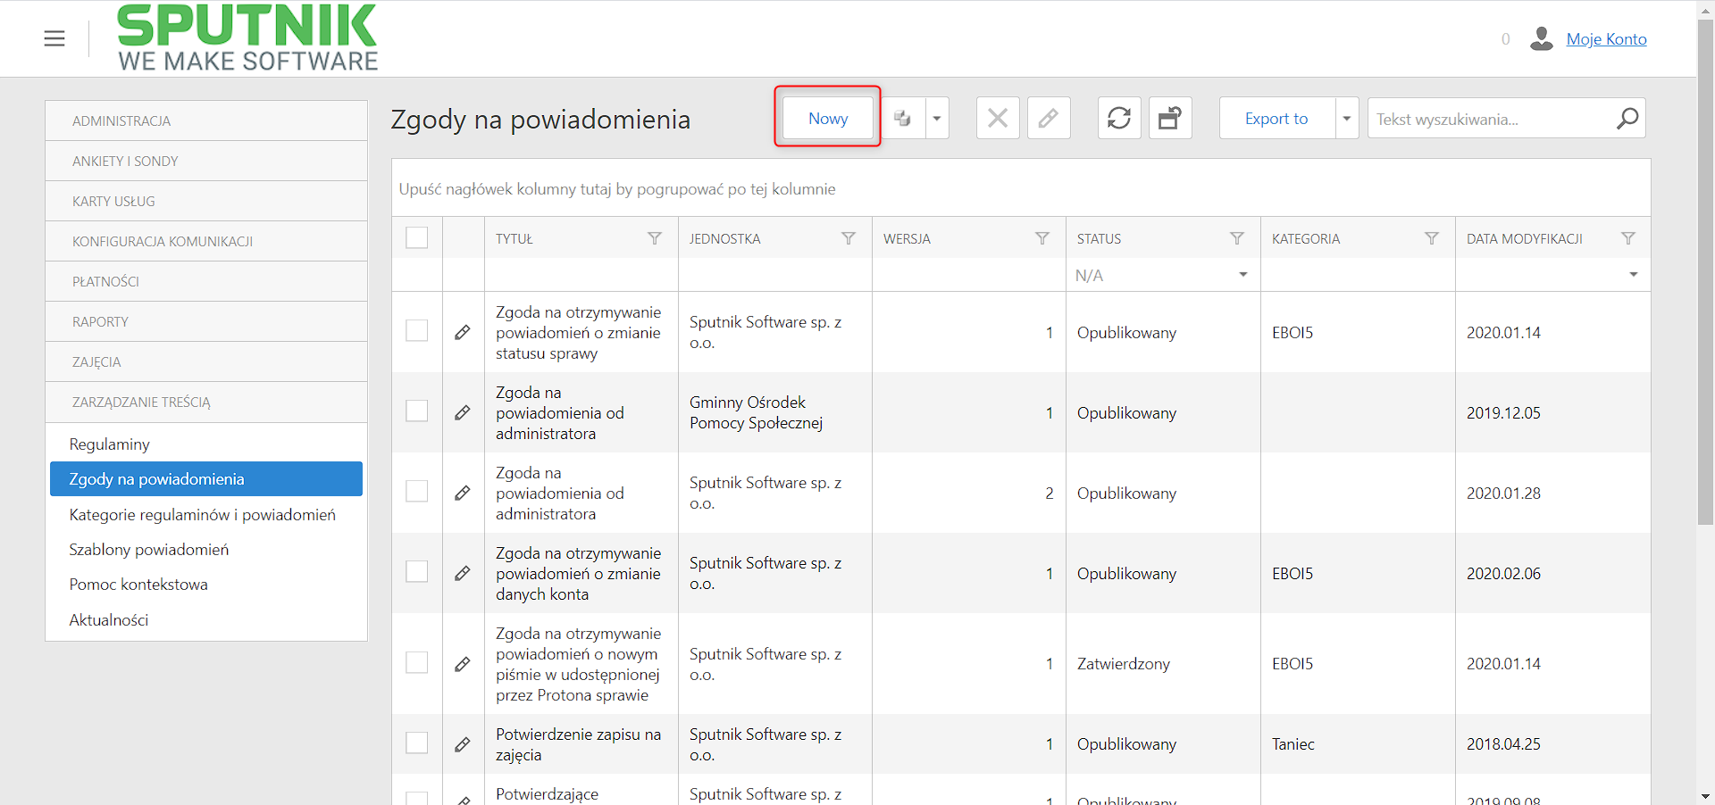
Task: Expand the Export to dropdown arrow
Action: 1347,118
